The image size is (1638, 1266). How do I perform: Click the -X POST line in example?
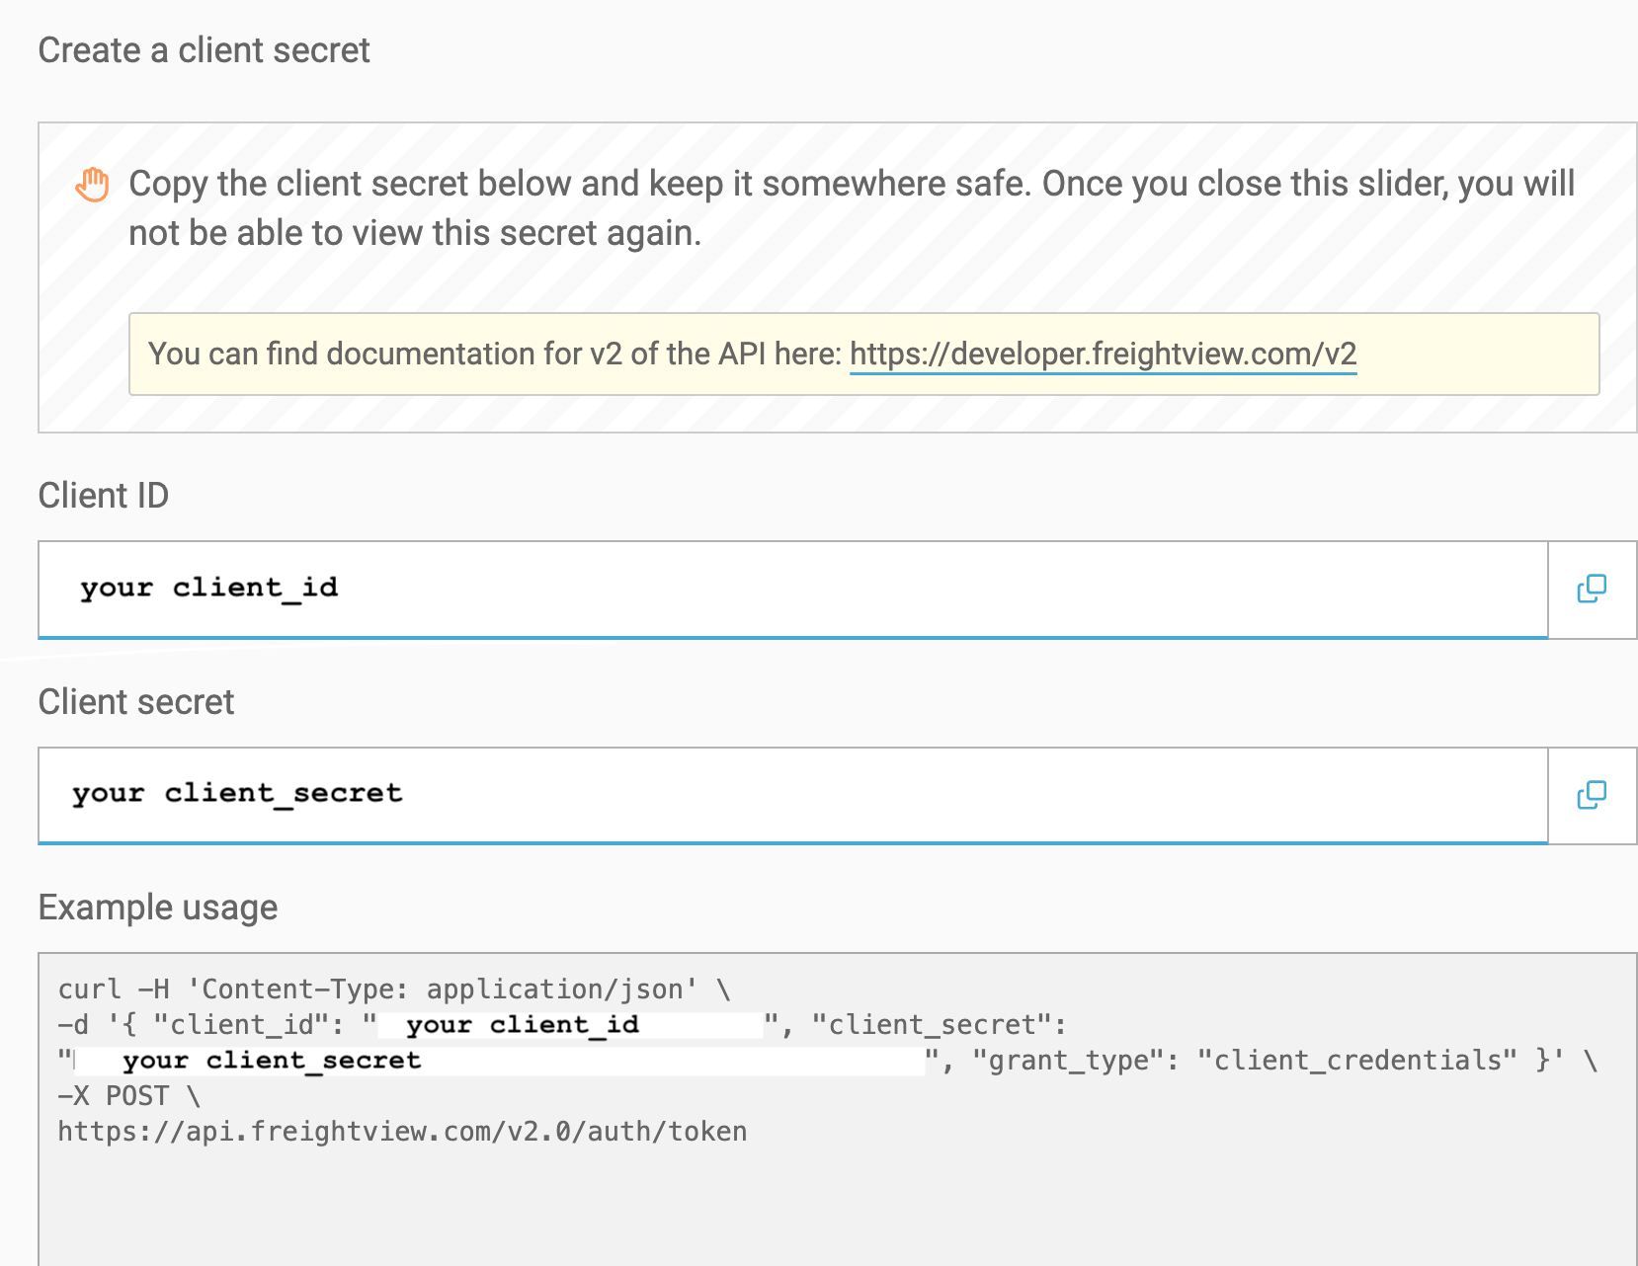click(x=128, y=1096)
